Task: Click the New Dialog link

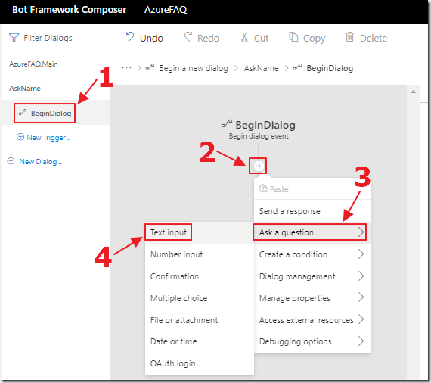Action: pyautogui.click(x=40, y=161)
